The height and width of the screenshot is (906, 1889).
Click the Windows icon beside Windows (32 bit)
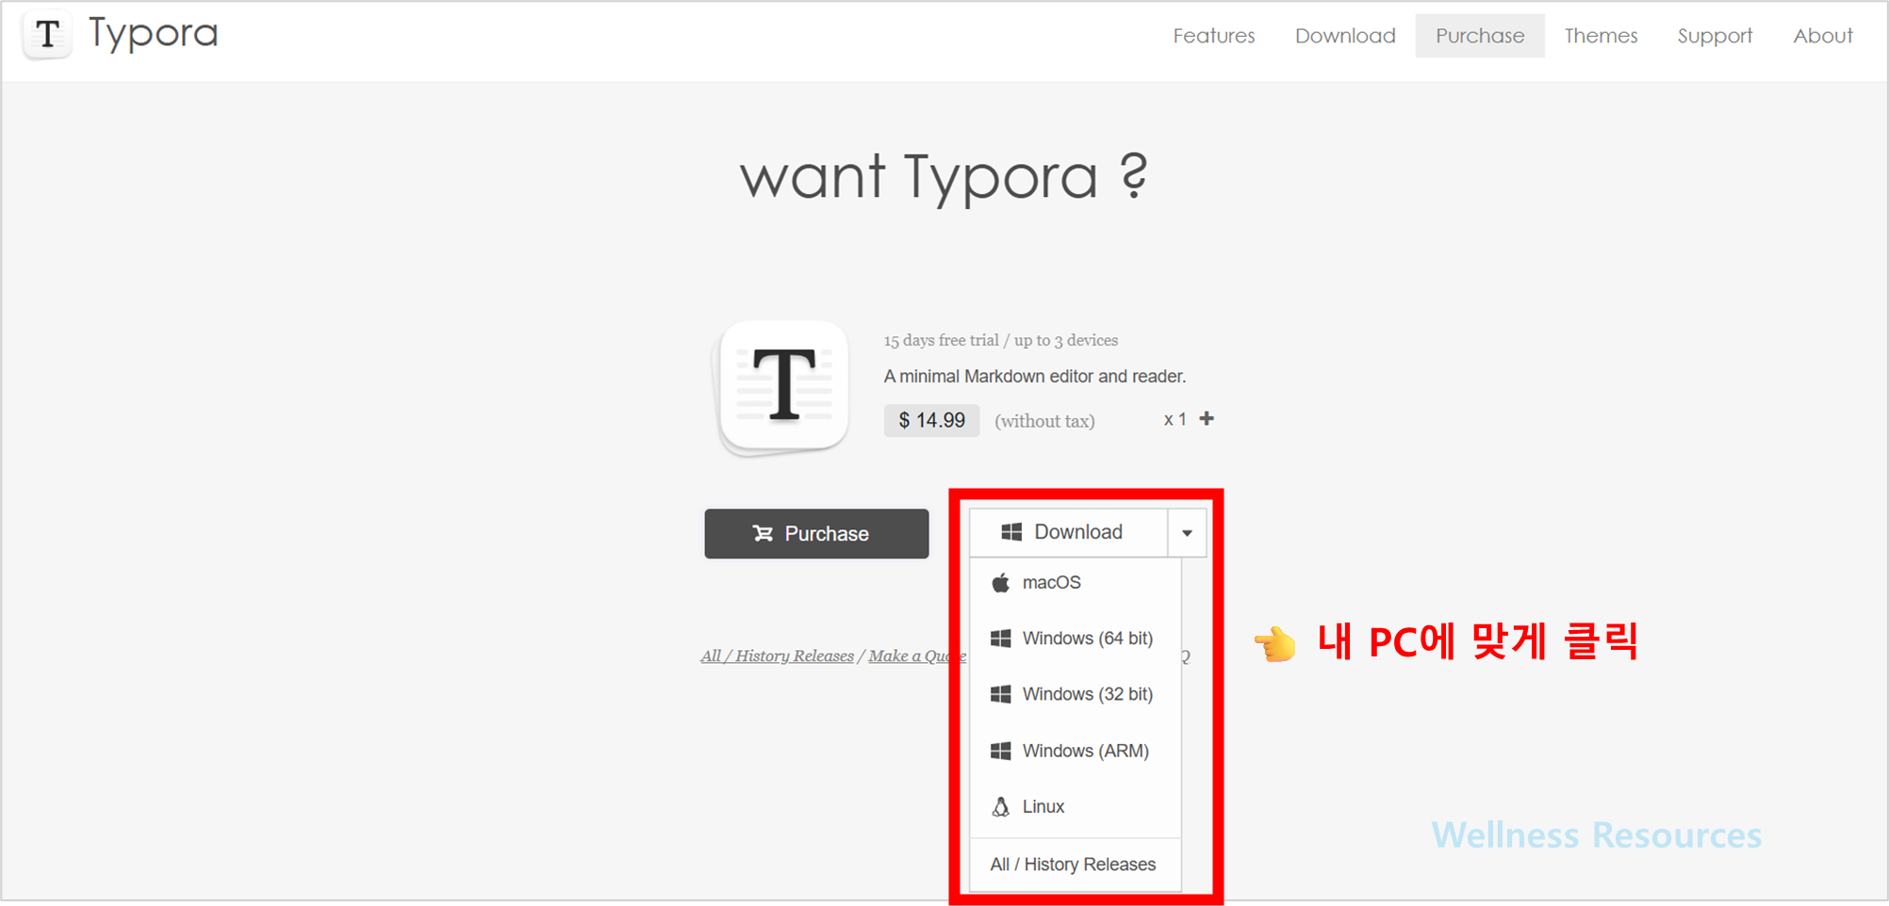1001,694
